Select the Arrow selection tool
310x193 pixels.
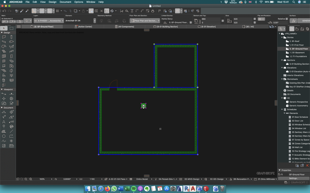click(4, 28)
